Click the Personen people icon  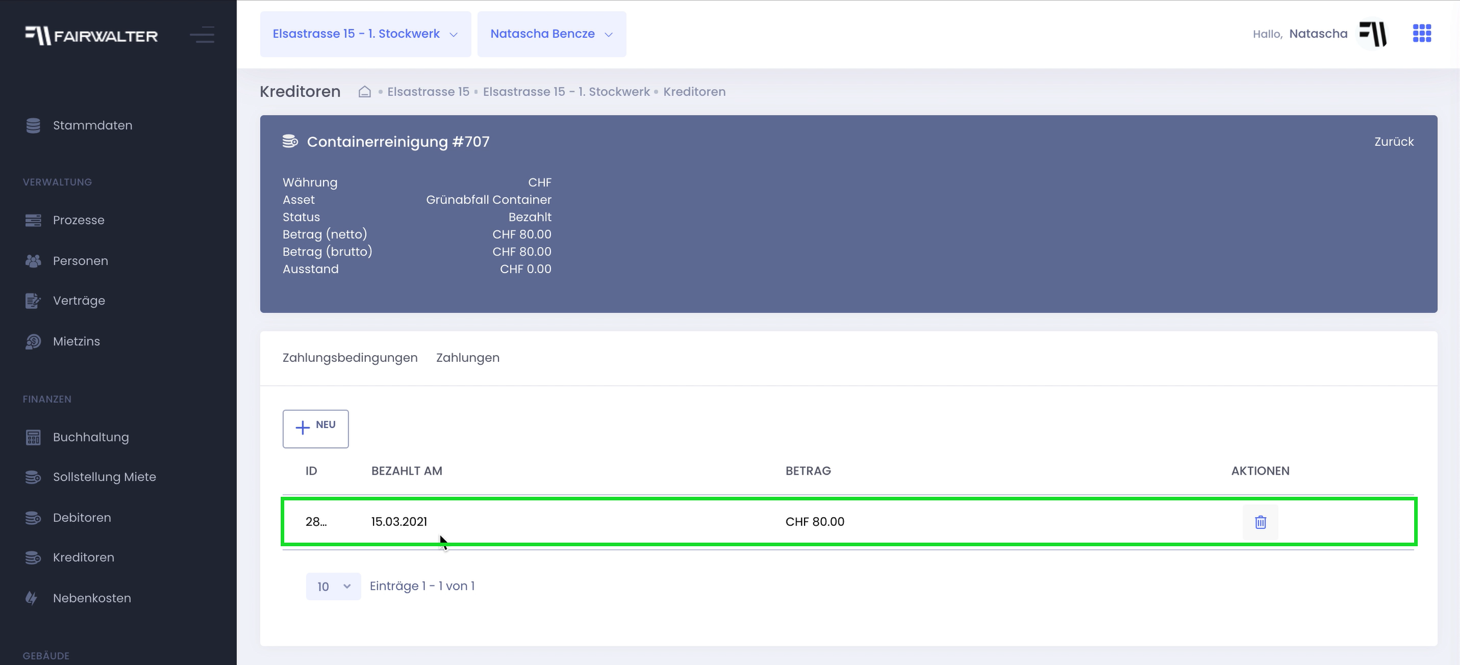tap(33, 261)
